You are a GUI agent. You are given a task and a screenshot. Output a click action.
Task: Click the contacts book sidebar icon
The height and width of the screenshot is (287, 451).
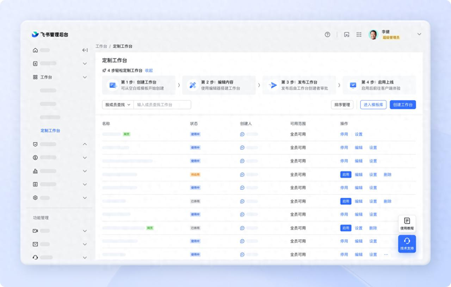[x=35, y=63]
